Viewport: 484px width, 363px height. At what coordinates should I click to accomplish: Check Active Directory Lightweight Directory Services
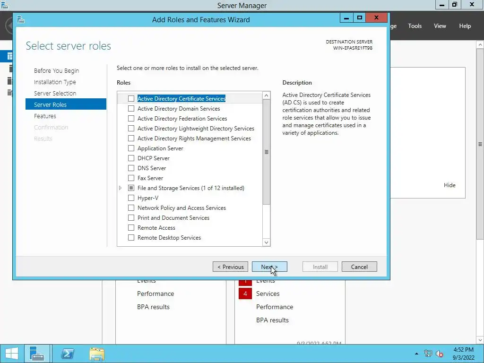click(131, 128)
